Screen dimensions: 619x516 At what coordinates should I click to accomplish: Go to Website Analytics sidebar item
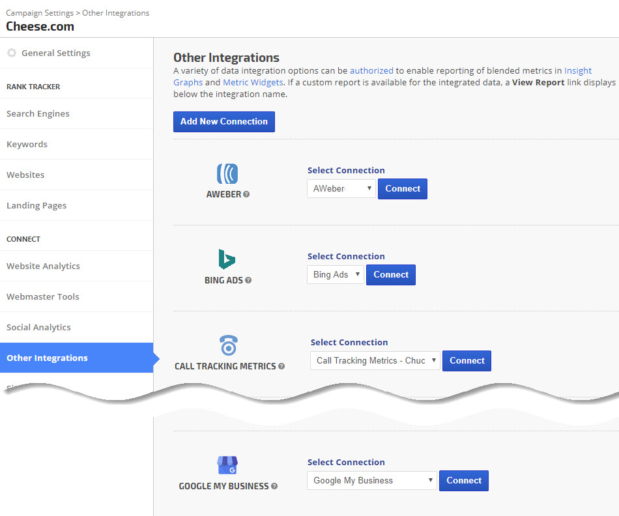(43, 266)
